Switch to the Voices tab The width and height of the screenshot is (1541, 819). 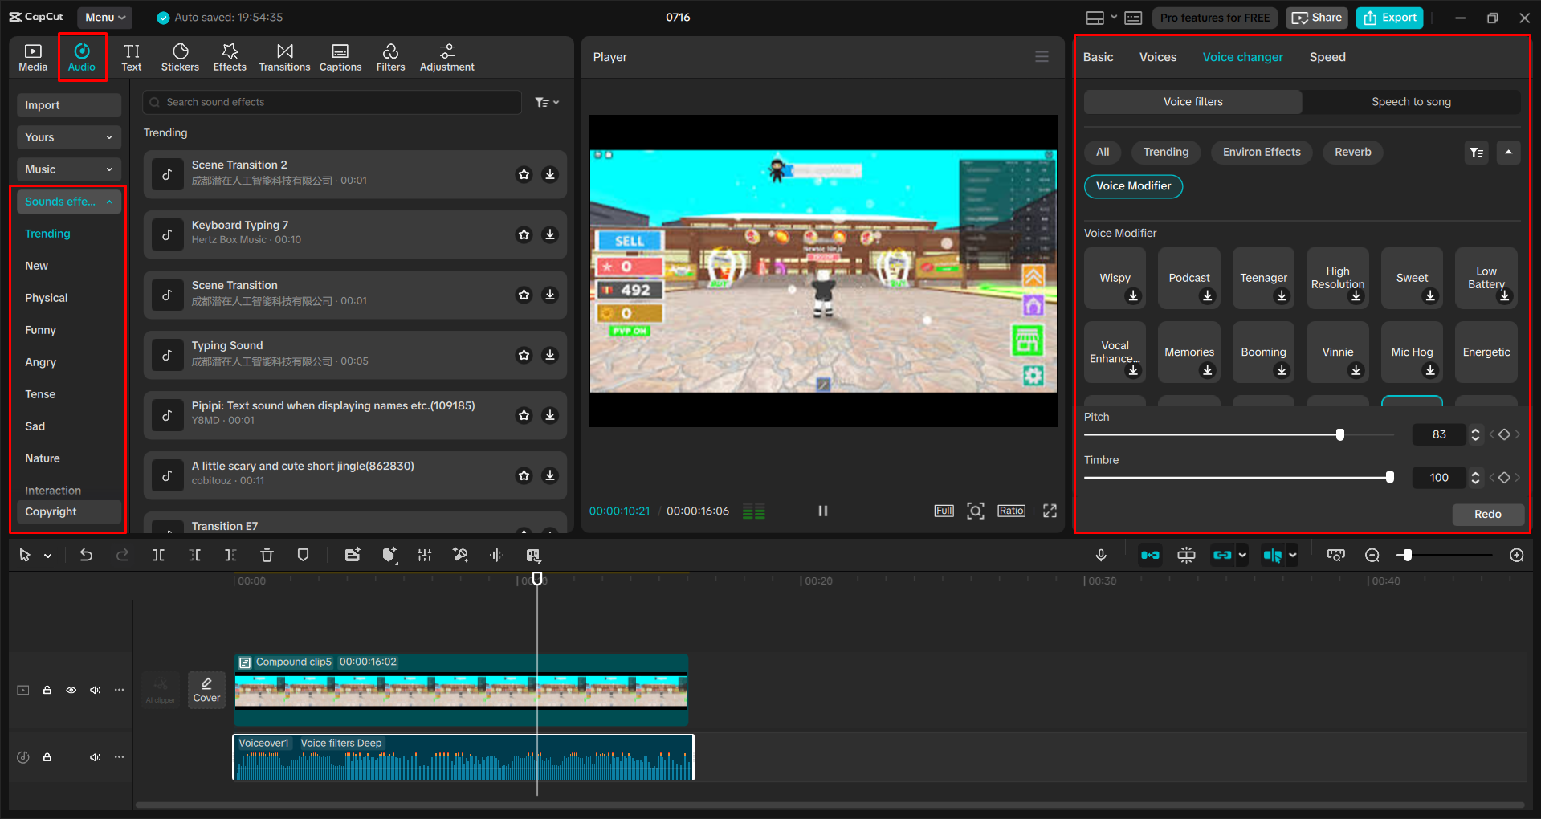[1157, 57]
